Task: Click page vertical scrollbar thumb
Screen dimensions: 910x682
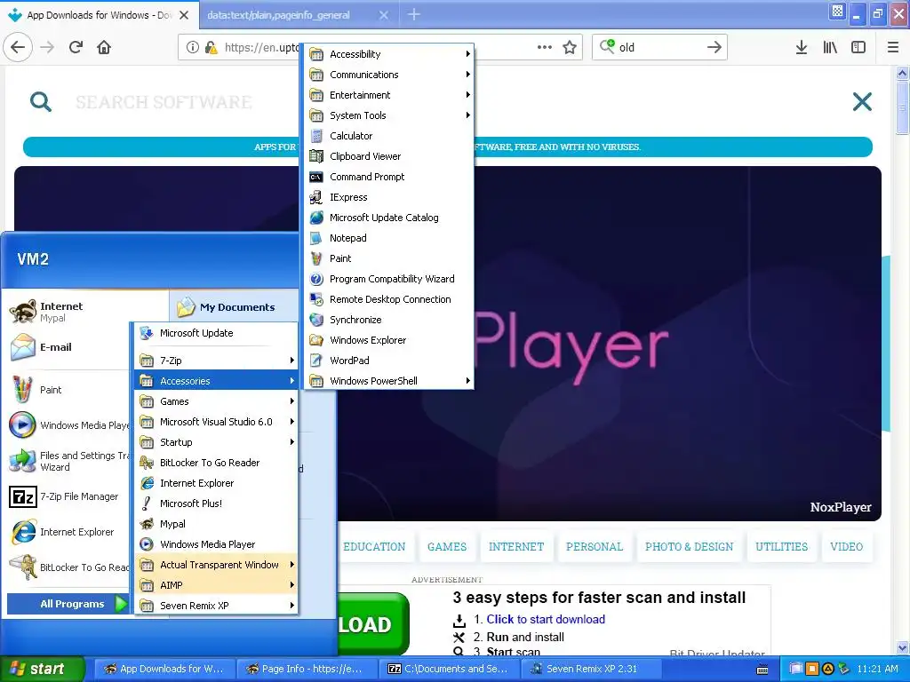Action: tap(902, 107)
